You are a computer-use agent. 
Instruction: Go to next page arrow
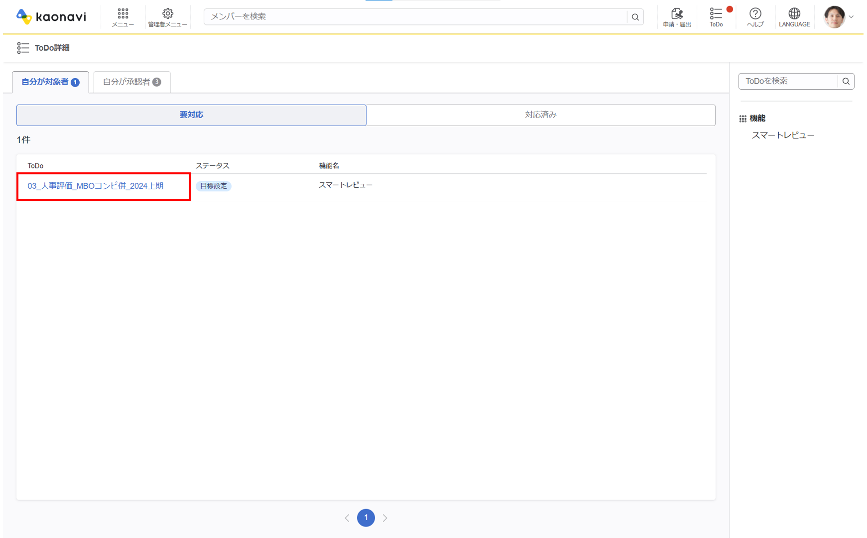[385, 518]
